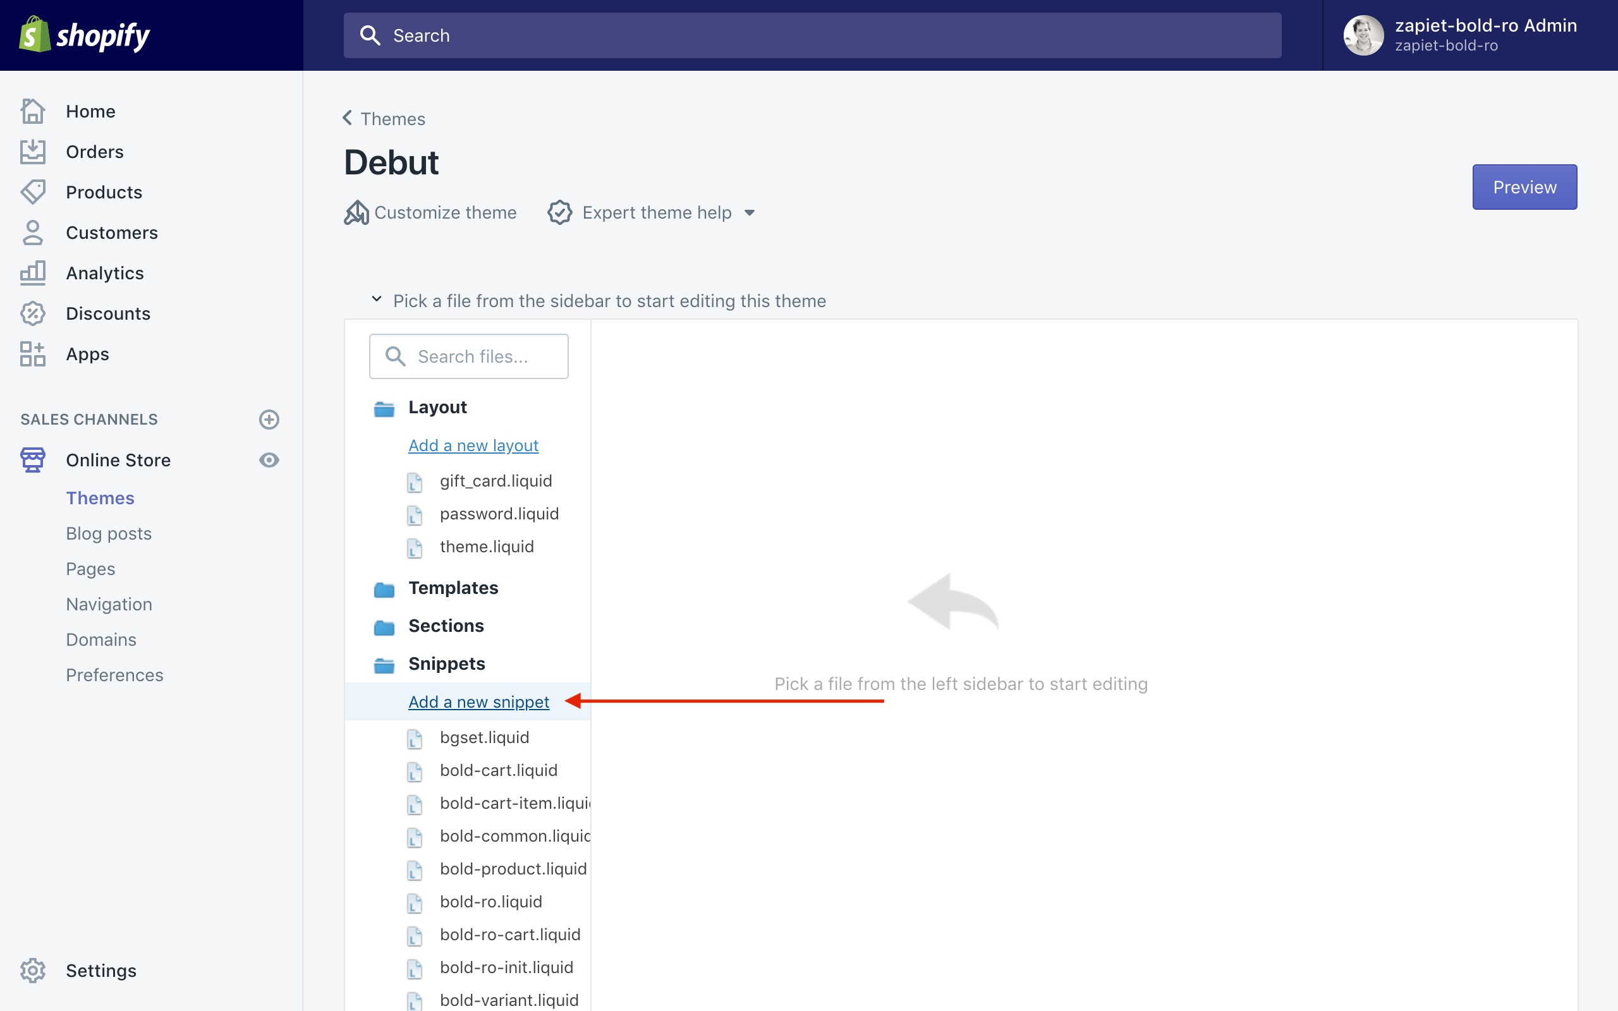View the online store with eye icon

269,460
